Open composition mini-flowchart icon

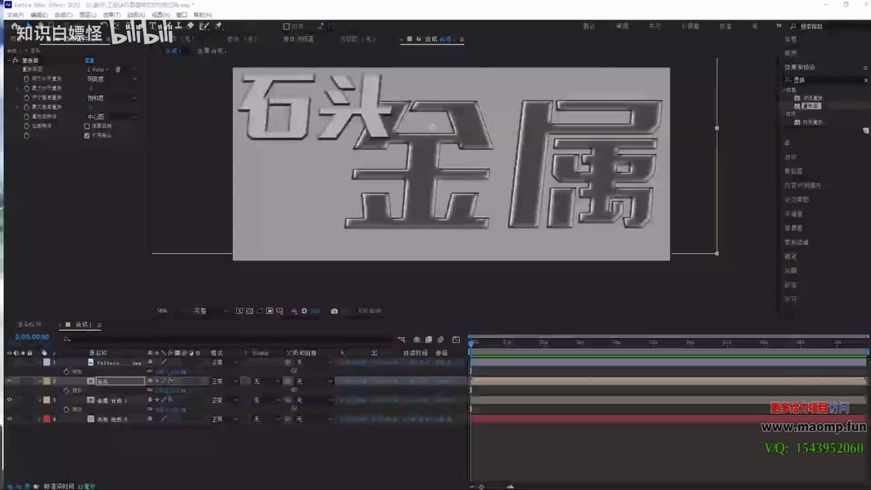(x=401, y=340)
